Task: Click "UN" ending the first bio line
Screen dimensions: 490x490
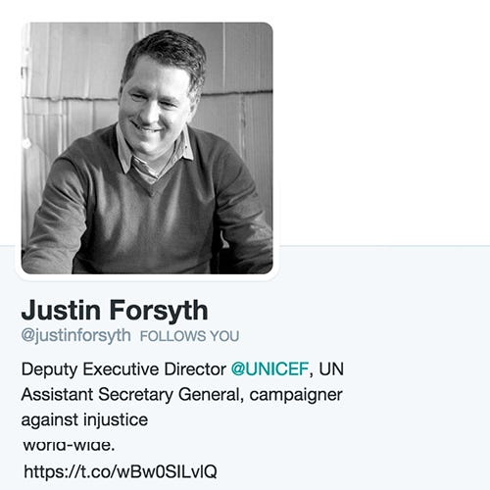Action: coord(331,369)
